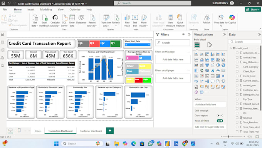The height and width of the screenshot is (148, 262).
Task: Toggle the Cross-report switch
Action: pos(220,116)
